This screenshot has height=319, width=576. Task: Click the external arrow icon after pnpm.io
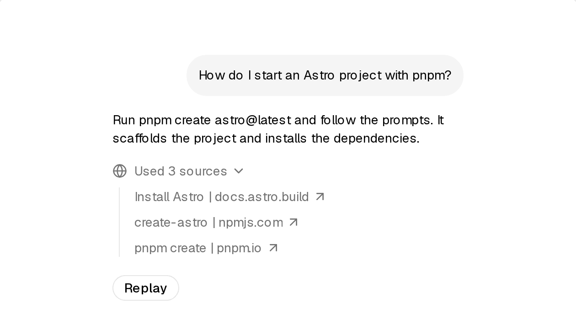[273, 248]
